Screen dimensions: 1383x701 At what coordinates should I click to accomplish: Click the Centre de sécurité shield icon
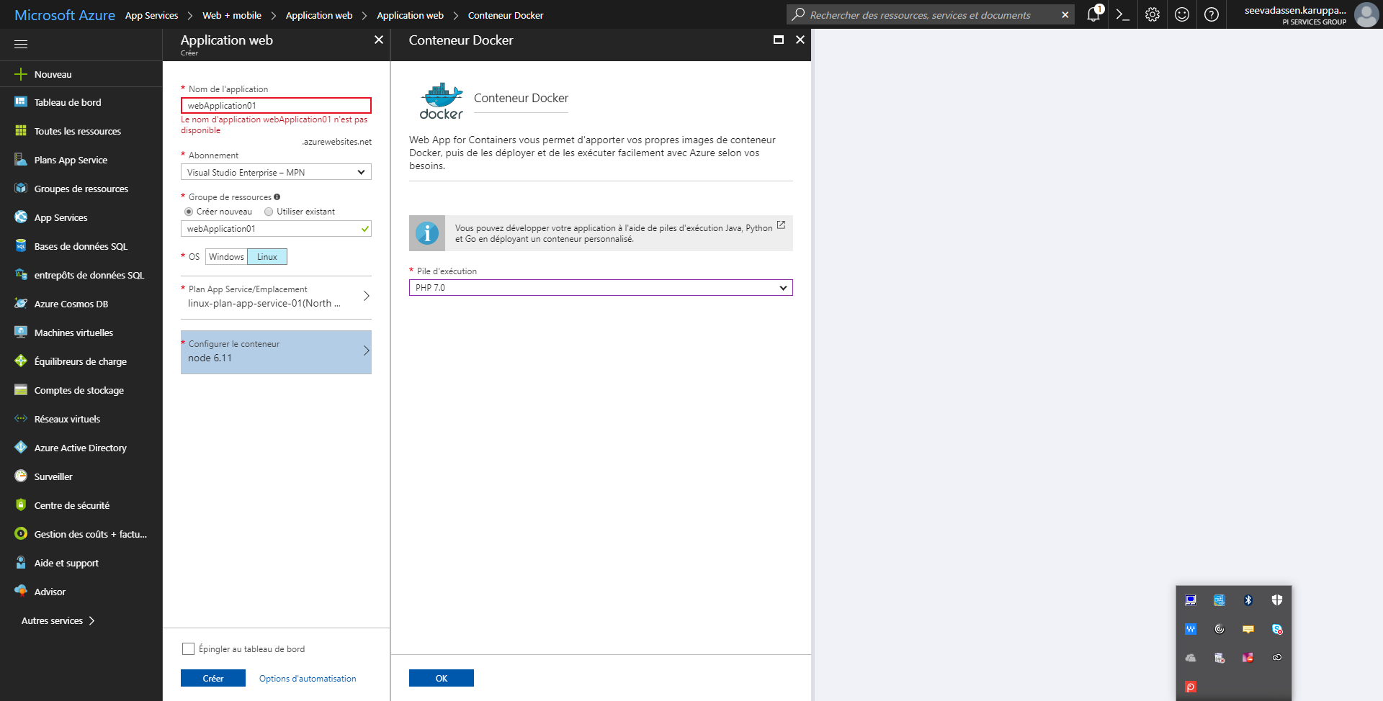click(x=21, y=505)
